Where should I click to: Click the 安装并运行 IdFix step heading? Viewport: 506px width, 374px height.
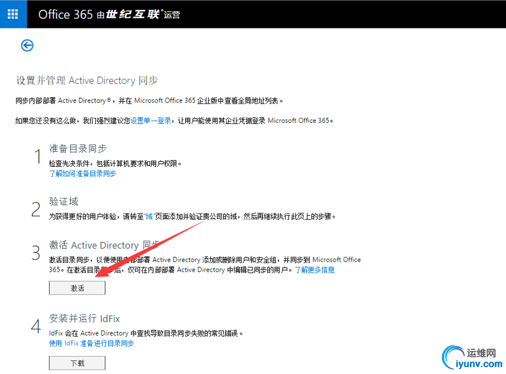point(85,318)
